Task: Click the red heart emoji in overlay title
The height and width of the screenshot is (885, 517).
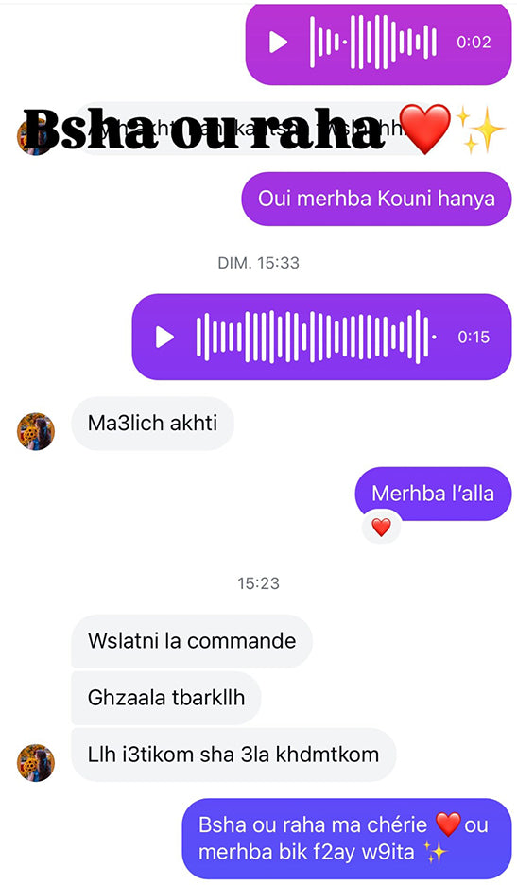Action: [x=425, y=130]
